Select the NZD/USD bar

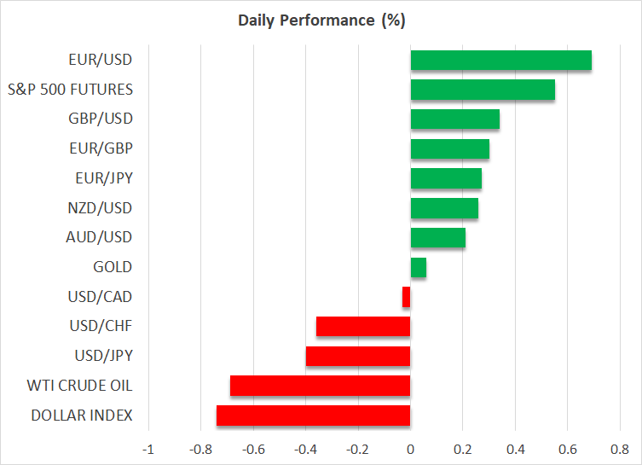[x=444, y=208]
